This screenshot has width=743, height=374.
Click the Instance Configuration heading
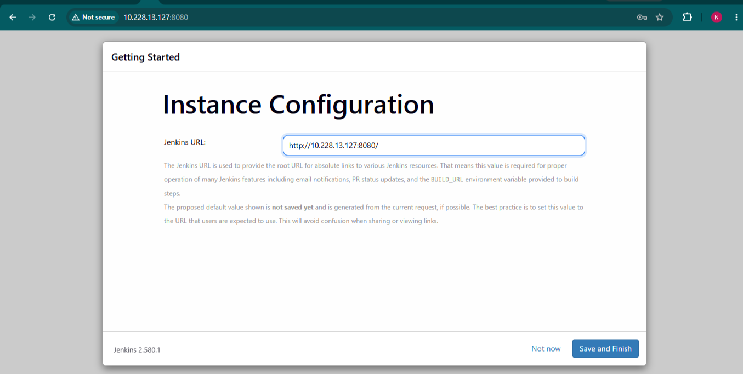coord(299,105)
